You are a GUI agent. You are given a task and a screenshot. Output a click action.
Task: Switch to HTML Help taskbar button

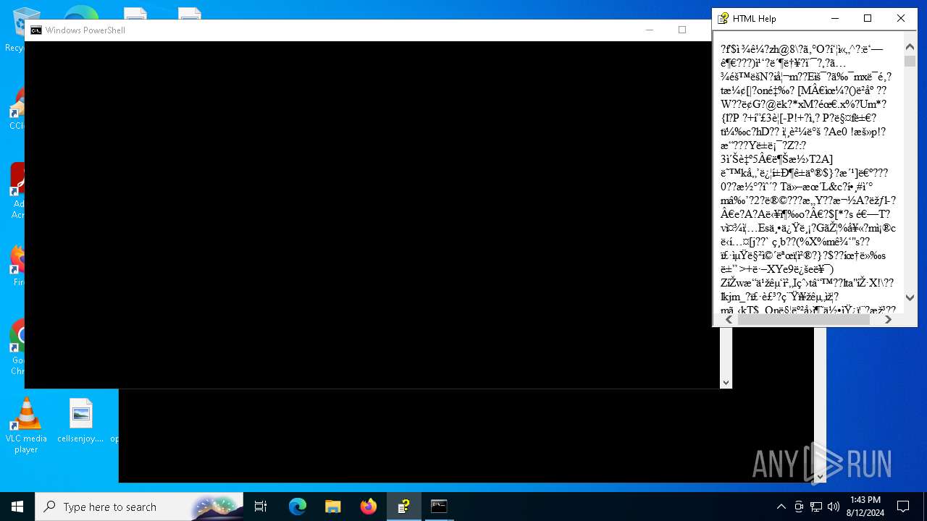click(403, 507)
